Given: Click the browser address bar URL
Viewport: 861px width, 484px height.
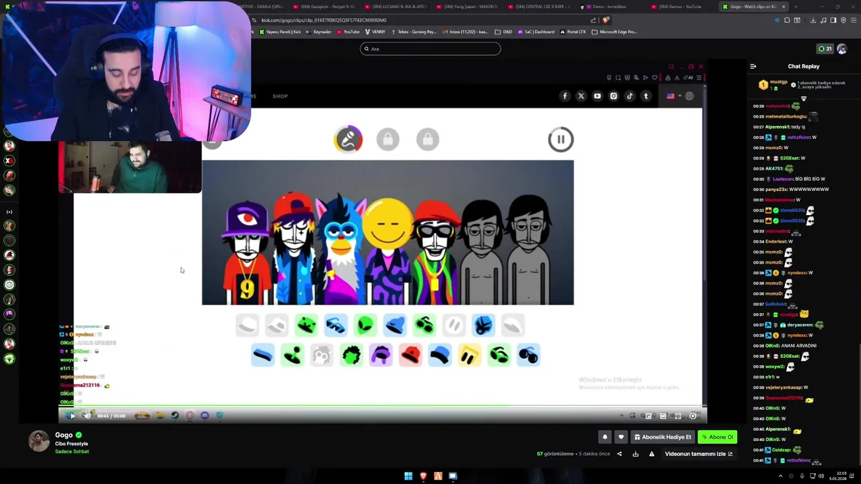Looking at the screenshot, I should pyautogui.click(x=324, y=20).
